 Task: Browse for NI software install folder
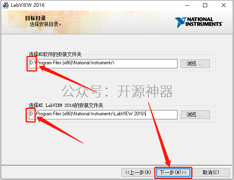coord(195,63)
